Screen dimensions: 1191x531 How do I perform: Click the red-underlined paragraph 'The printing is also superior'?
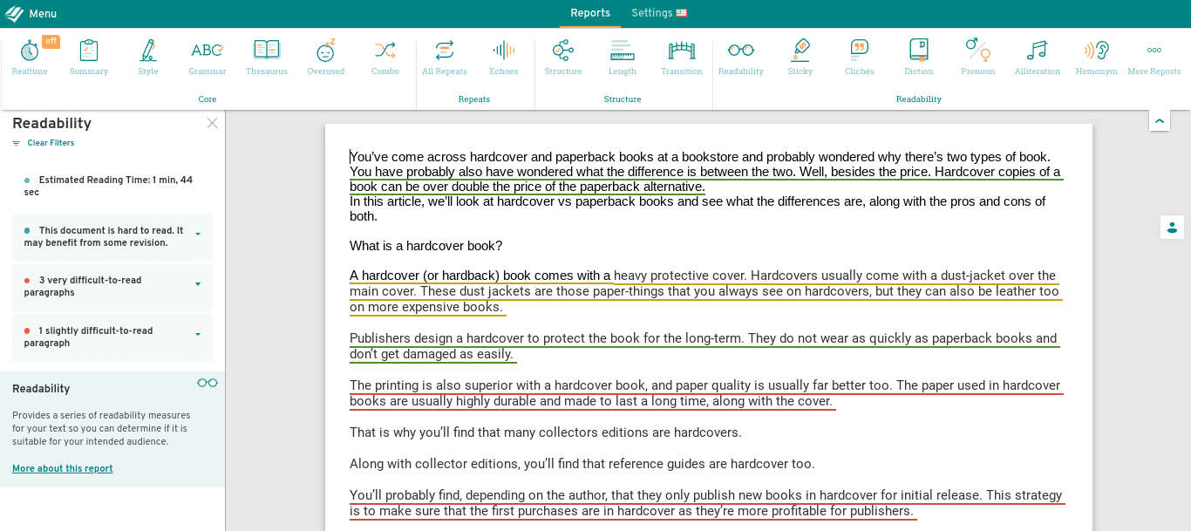tap(705, 393)
